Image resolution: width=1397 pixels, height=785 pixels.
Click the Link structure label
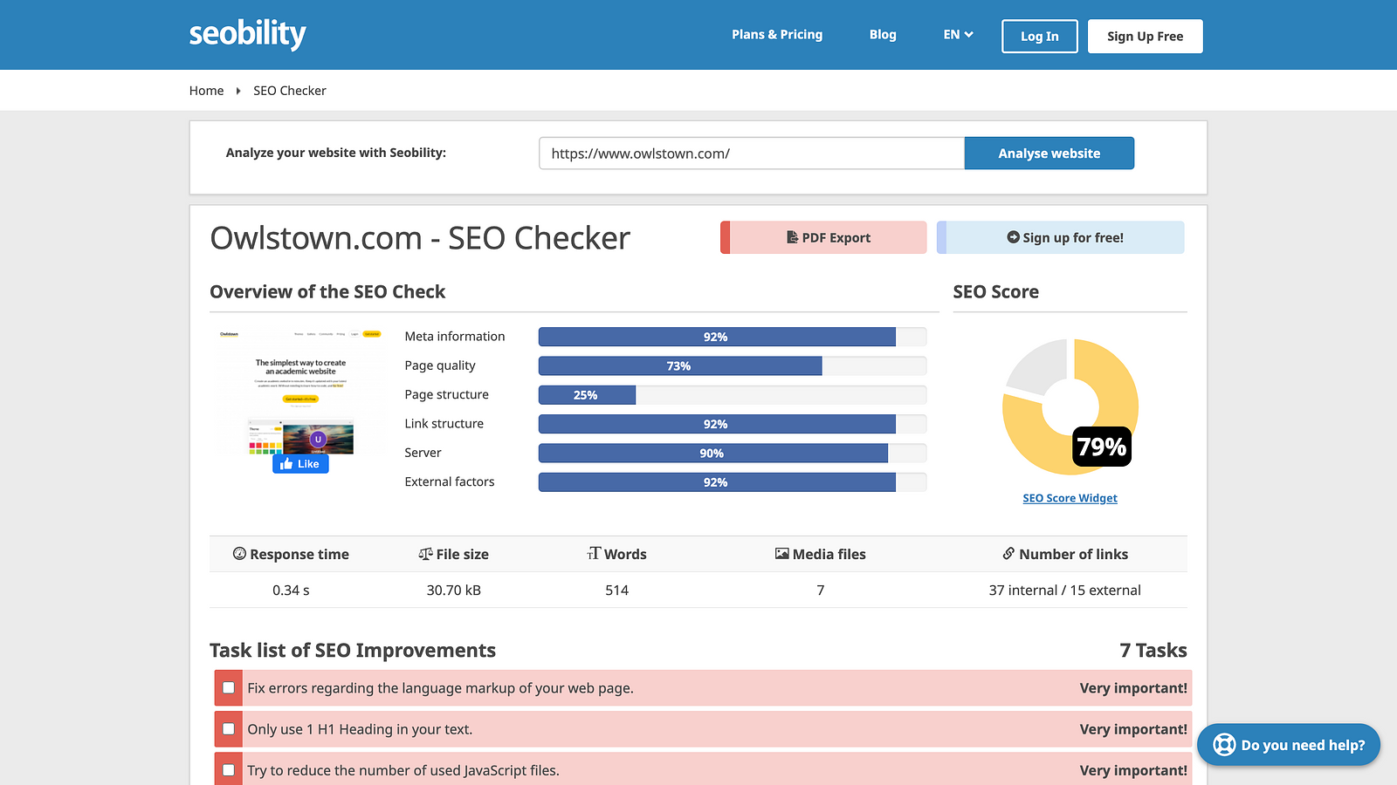pos(444,424)
